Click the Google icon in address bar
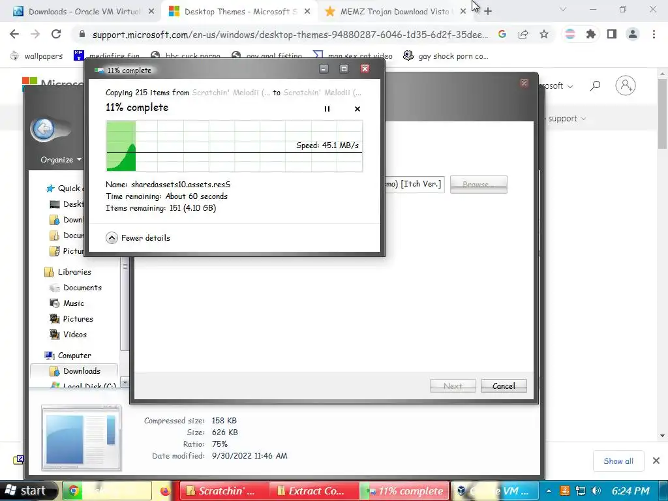This screenshot has width=668, height=501. coord(502,34)
